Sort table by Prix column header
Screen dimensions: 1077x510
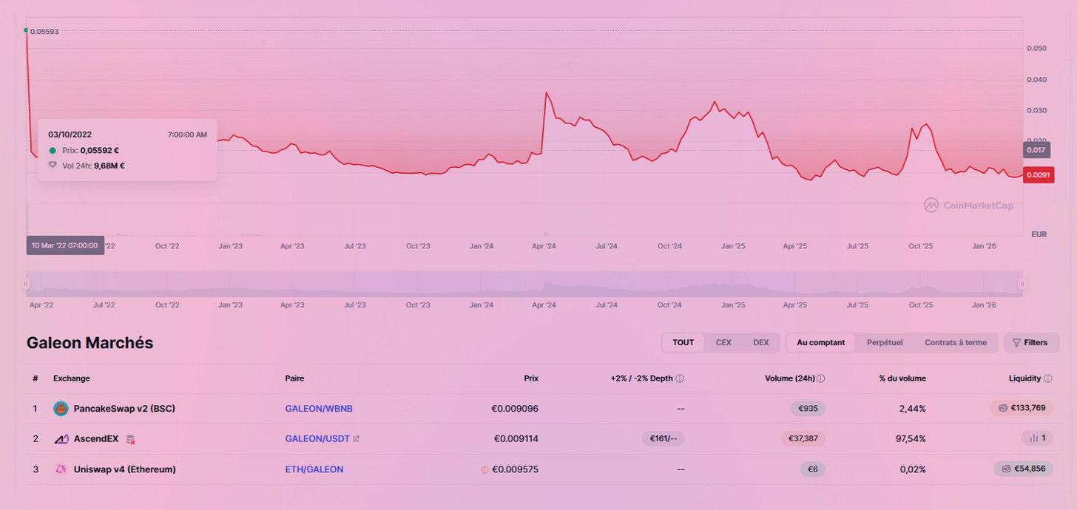531,378
